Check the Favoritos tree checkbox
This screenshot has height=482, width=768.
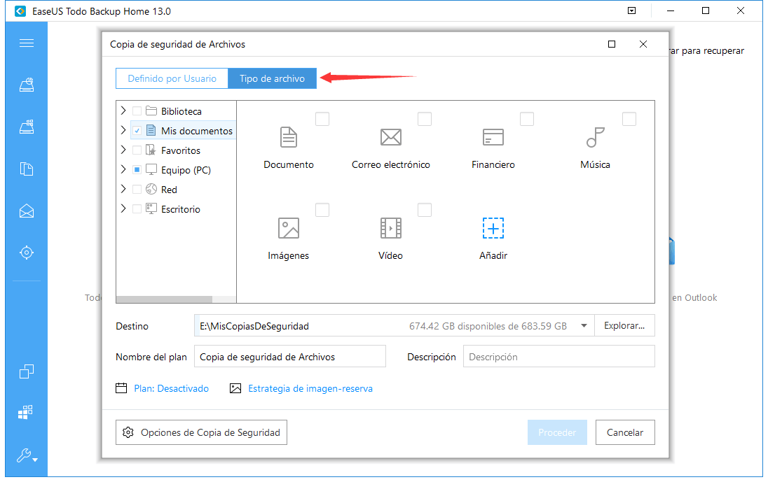pos(137,150)
